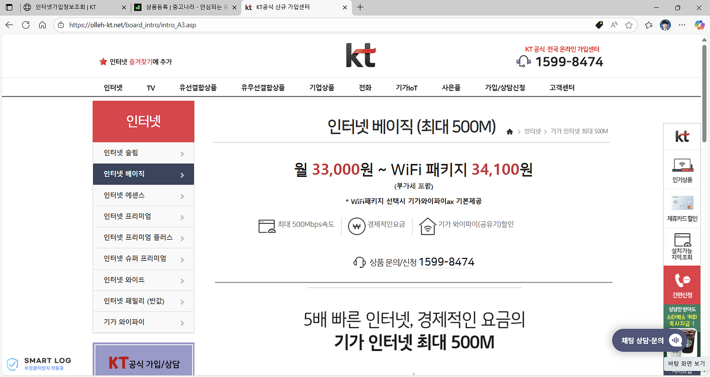Viewport: 710px width, 377px height.
Task: Open the 고객센터 navigation menu
Action: pos(562,87)
